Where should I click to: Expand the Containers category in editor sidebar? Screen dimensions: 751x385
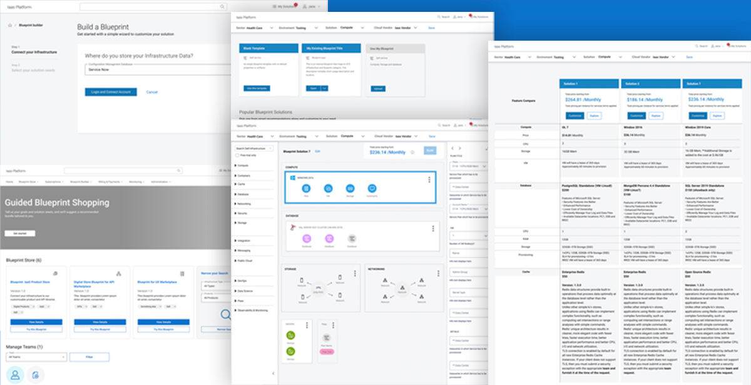[243, 176]
